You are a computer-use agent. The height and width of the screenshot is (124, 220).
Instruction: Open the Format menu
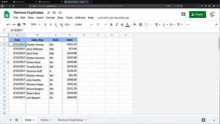tap(51, 18)
